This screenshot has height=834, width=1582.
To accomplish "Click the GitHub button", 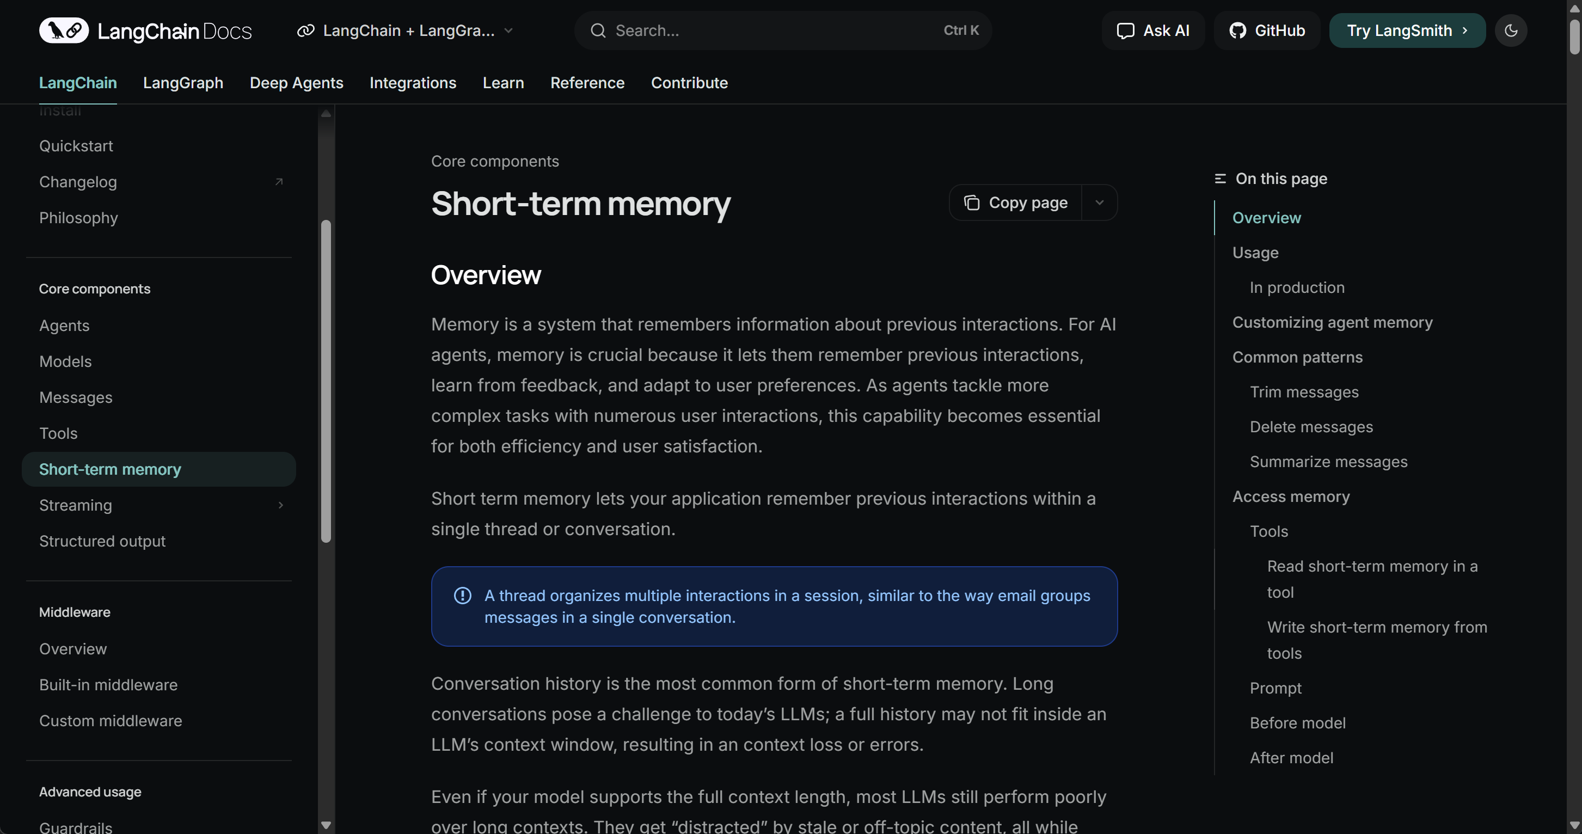I will coord(1267,30).
